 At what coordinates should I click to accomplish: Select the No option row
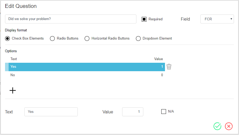click(x=79, y=75)
